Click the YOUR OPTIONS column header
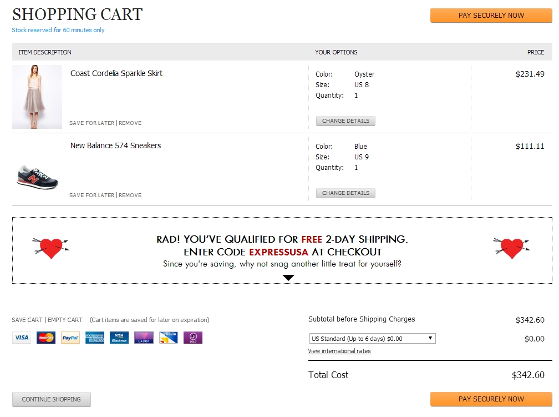 pyautogui.click(x=336, y=53)
